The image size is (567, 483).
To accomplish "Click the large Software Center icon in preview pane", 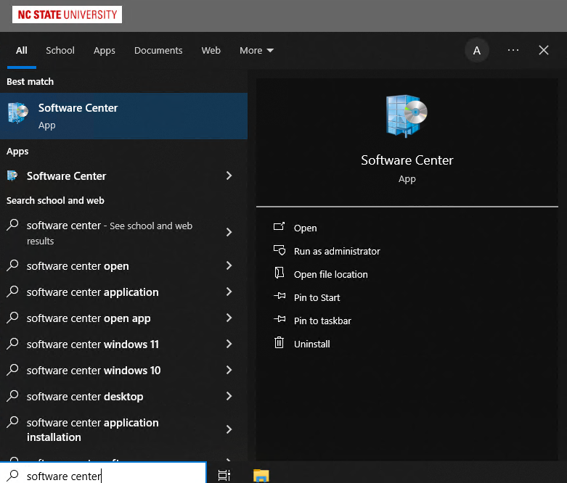I will (x=407, y=117).
